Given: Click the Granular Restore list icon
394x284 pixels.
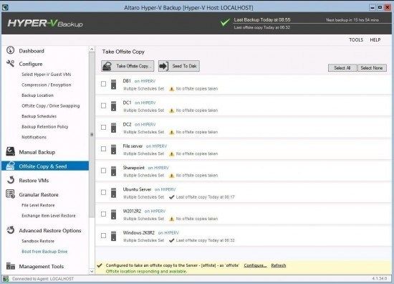Looking at the screenshot, I should (11, 194).
